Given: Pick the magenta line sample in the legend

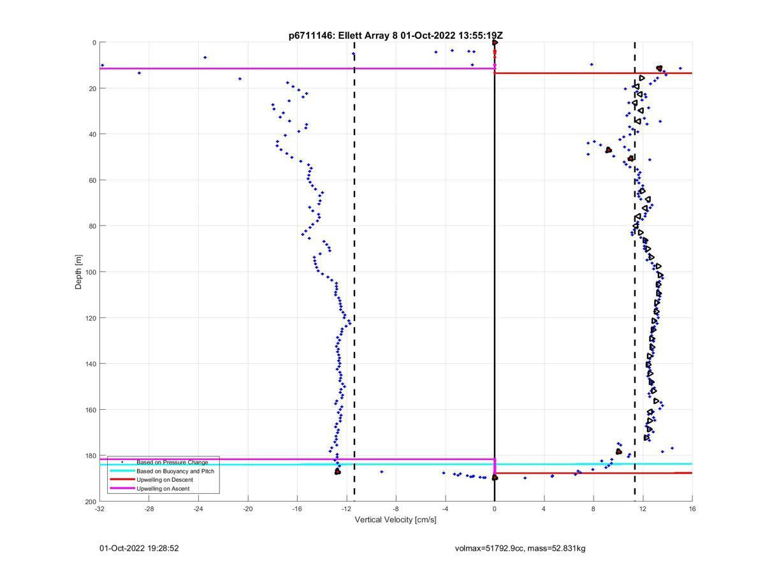Looking at the screenshot, I should tap(122, 489).
